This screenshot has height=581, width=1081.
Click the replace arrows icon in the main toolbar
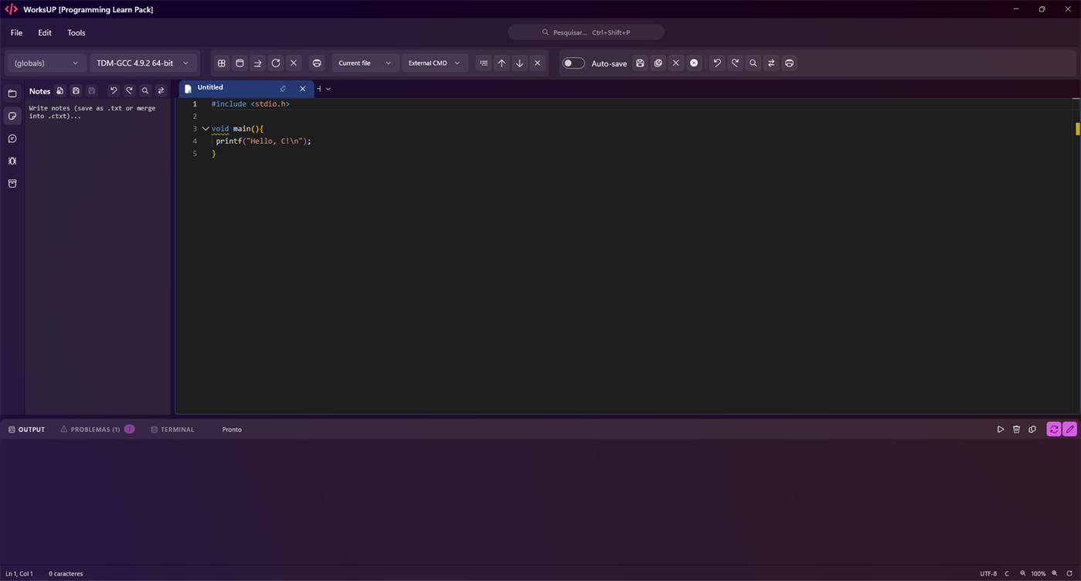point(771,63)
